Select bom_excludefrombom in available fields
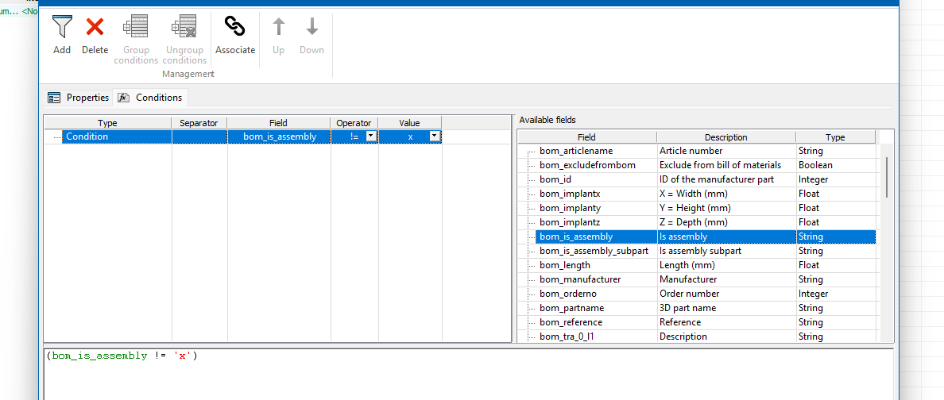944x400 pixels. pyautogui.click(x=587, y=165)
